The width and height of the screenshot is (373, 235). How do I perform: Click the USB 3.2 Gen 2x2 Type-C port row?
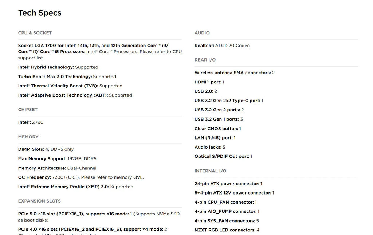click(x=228, y=101)
